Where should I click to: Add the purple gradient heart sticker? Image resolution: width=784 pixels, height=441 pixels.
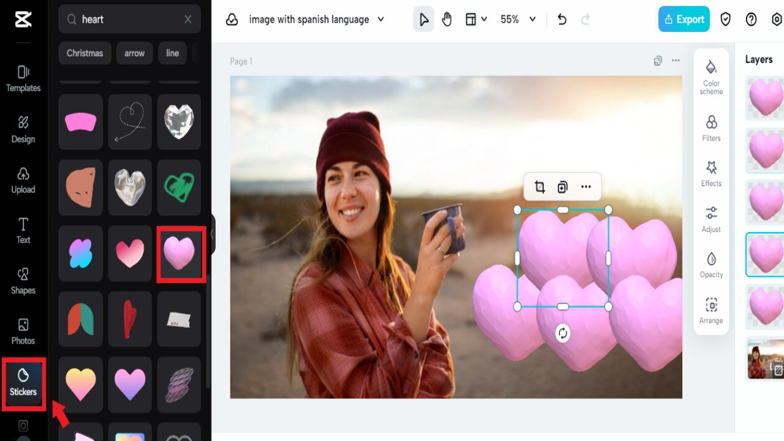coord(130,385)
